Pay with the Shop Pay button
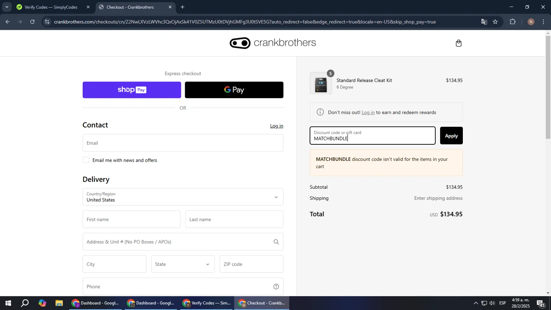This screenshot has height=310, width=551. [x=132, y=90]
